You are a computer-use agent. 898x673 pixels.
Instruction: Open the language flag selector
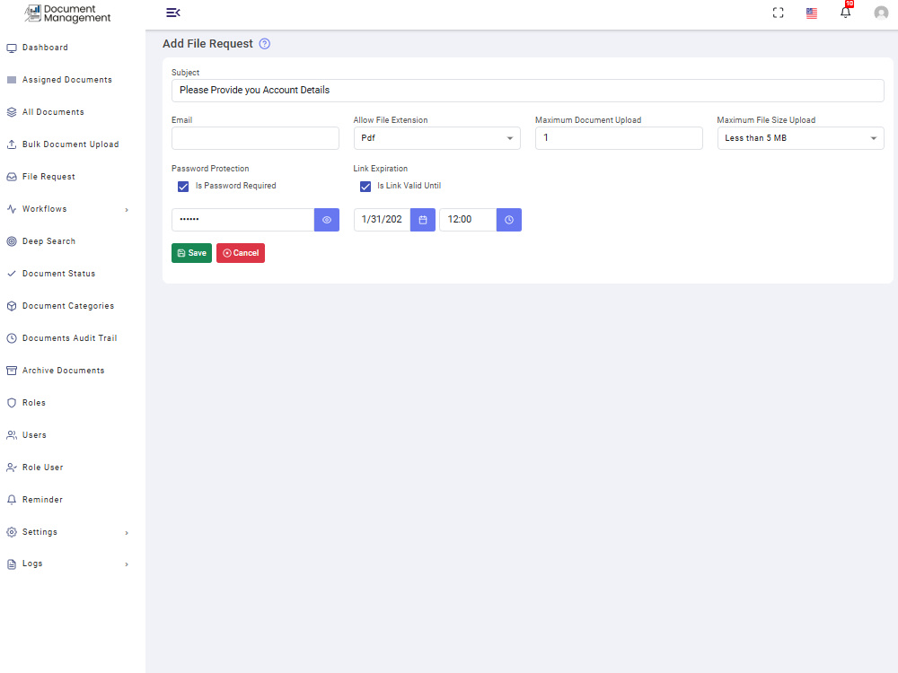click(812, 13)
